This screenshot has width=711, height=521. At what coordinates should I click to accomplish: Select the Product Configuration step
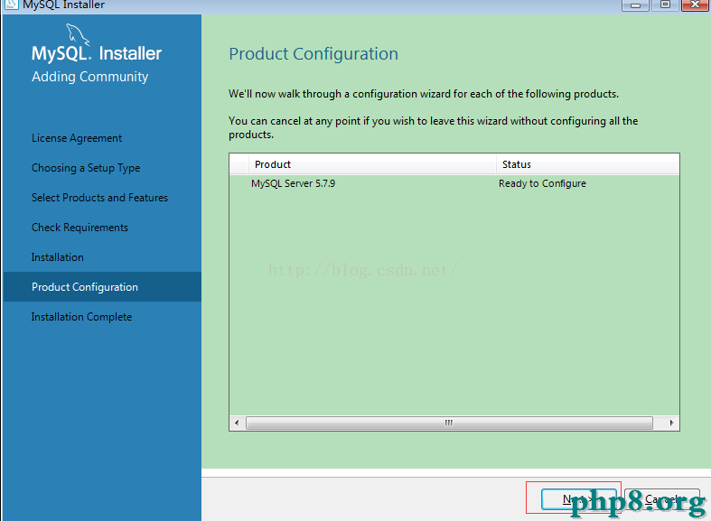point(102,287)
